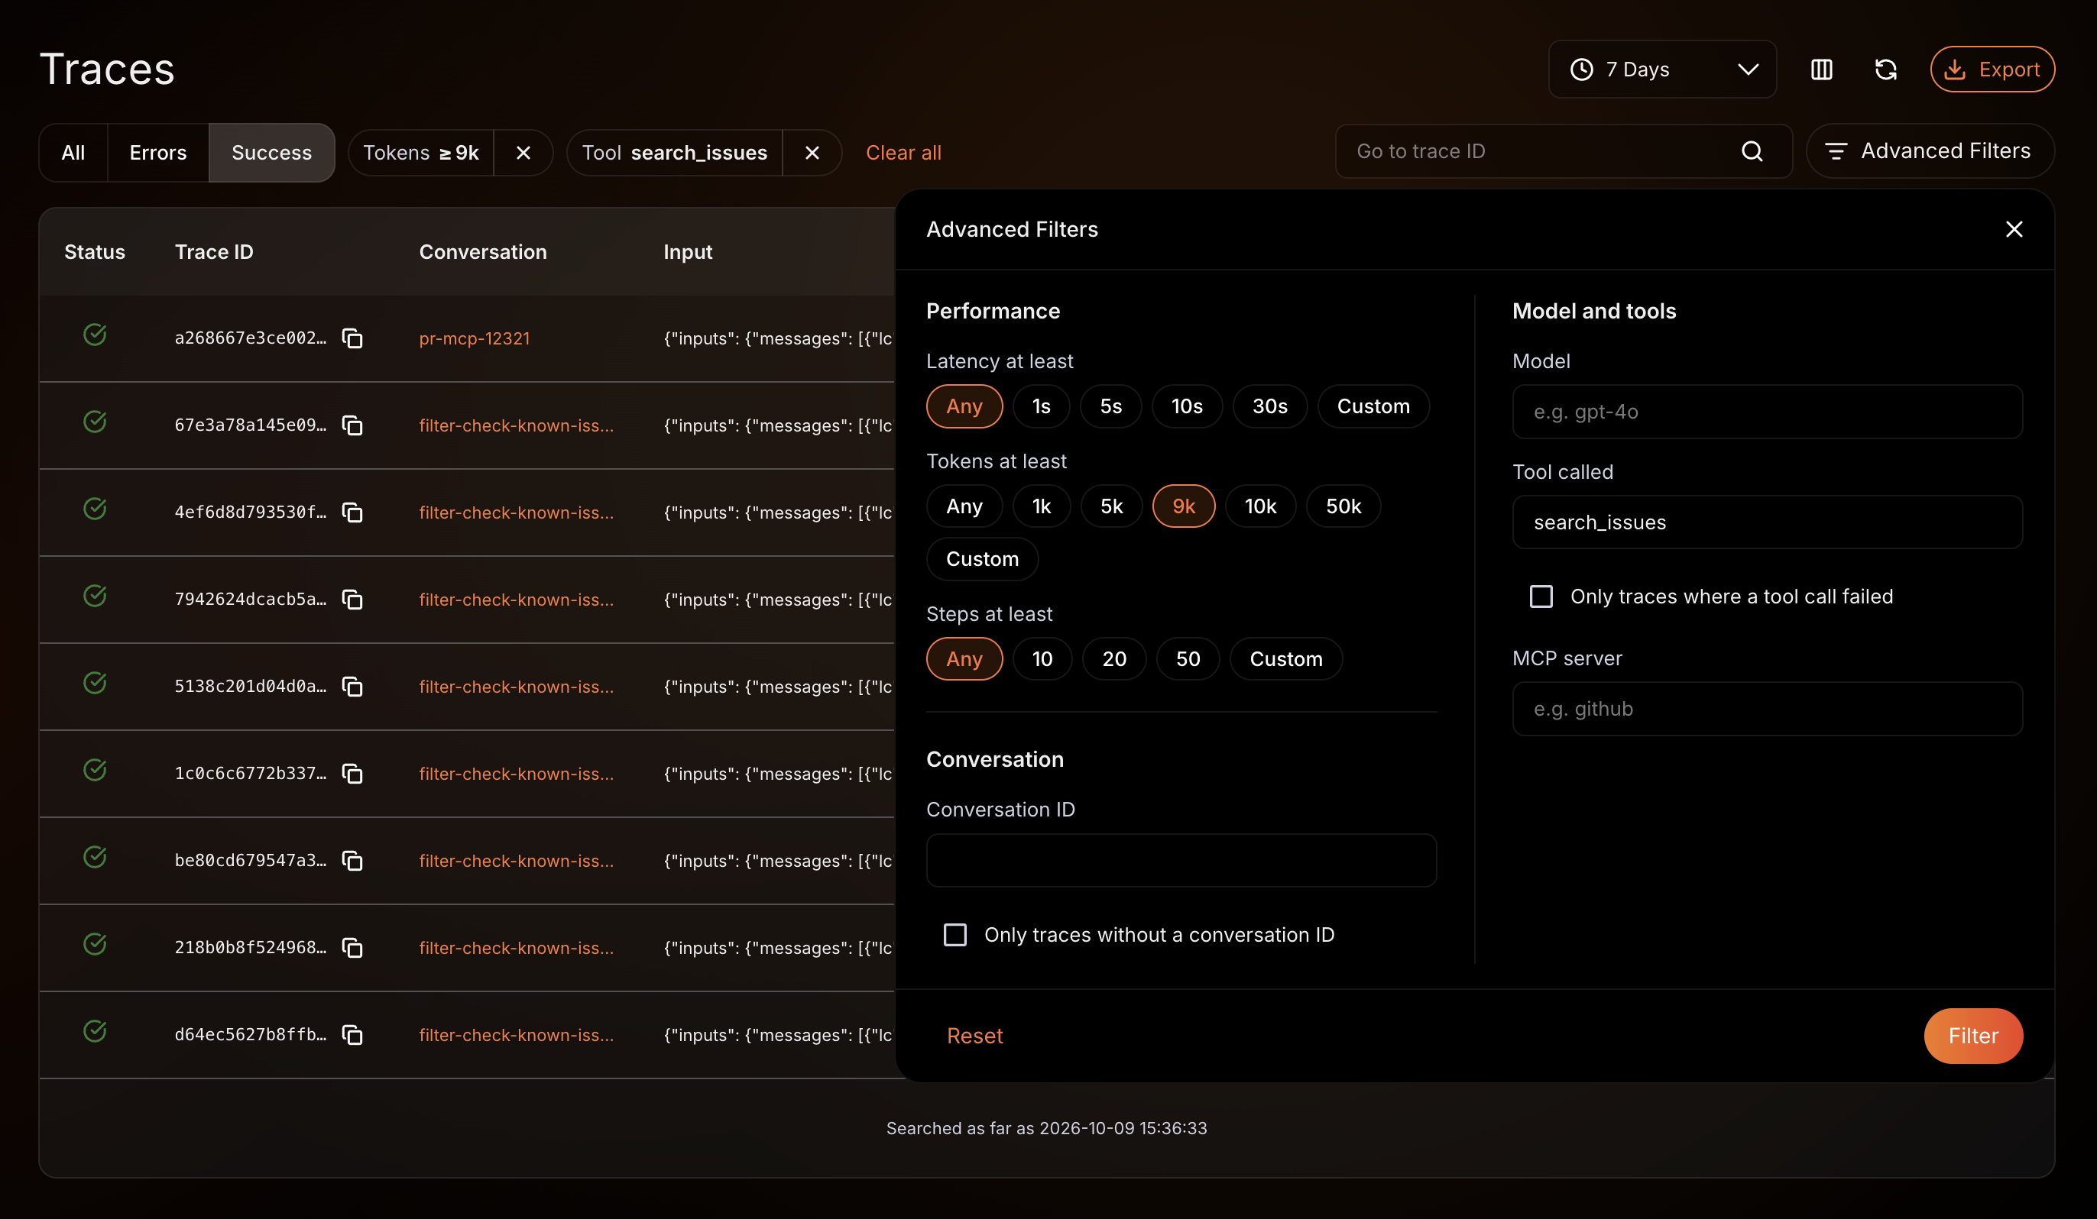
Task: Copy trace ID 4ef6d8d793530f
Action: (353, 513)
